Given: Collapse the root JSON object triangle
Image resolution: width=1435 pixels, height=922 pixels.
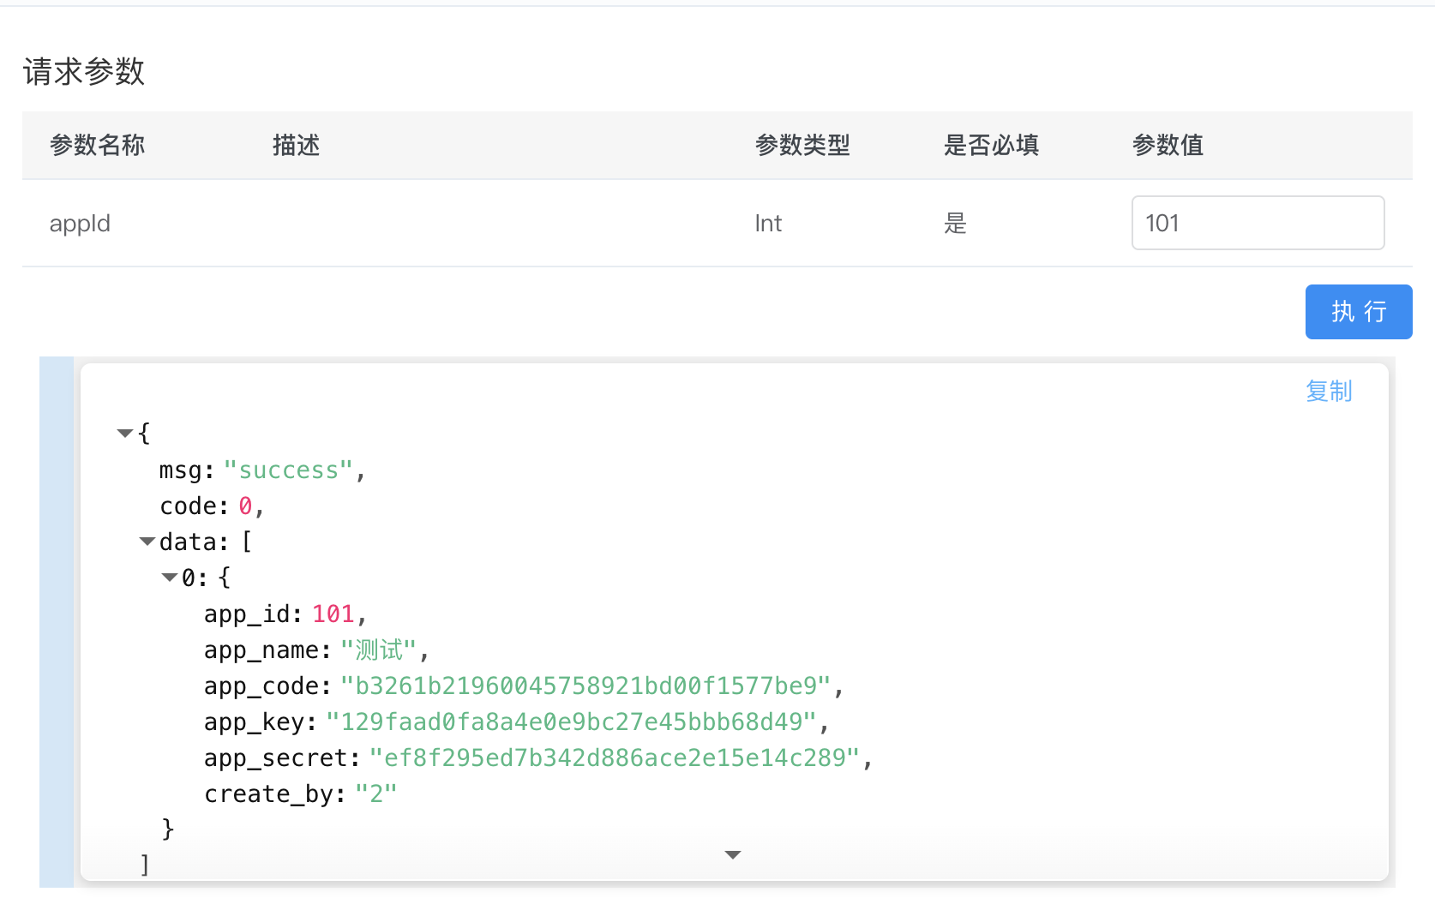Looking at the screenshot, I should (124, 434).
